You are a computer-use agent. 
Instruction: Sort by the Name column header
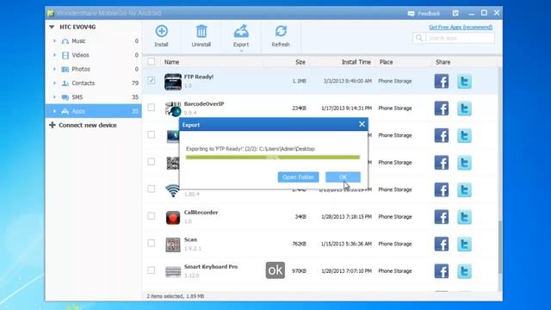[172, 62]
